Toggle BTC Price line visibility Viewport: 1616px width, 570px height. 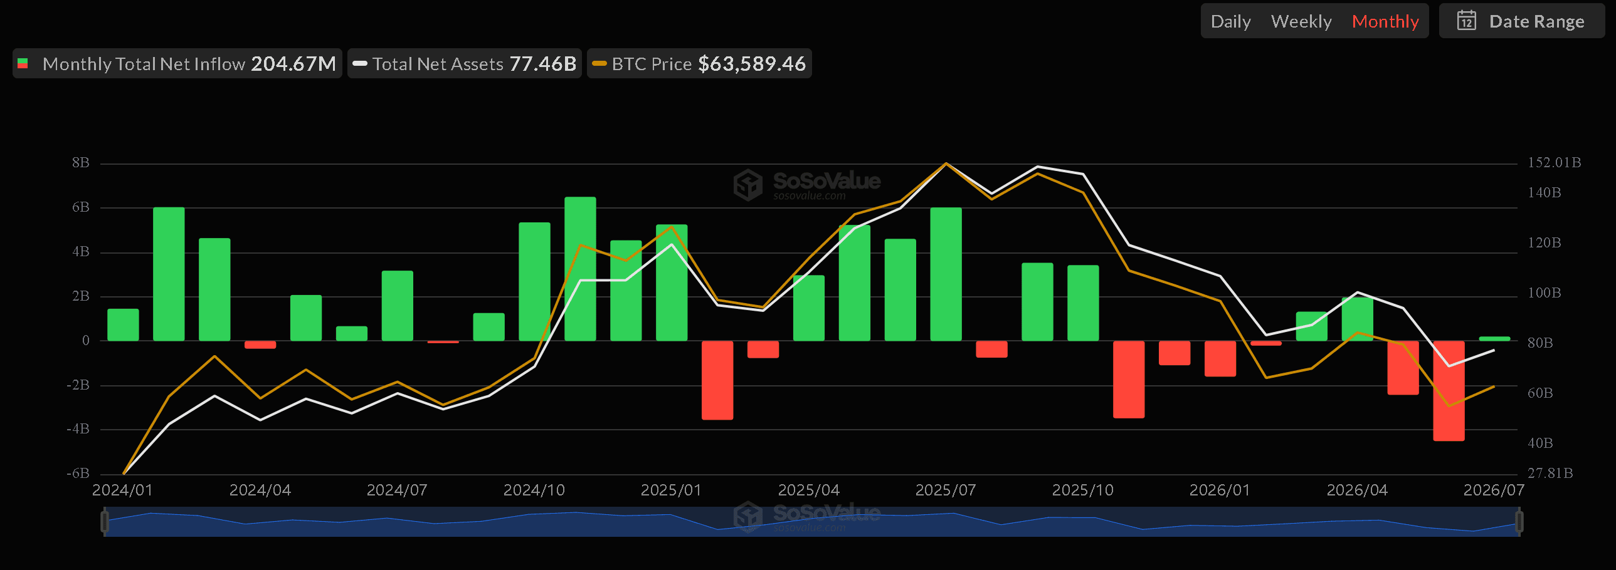click(x=699, y=63)
